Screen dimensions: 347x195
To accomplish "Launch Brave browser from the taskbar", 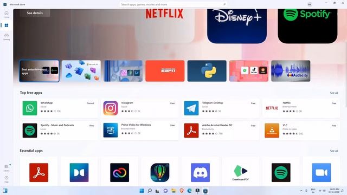I will click(182, 191).
